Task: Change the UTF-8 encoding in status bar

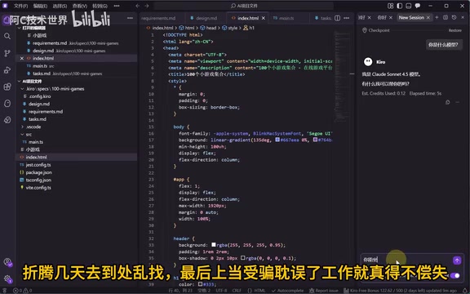Action: (221, 291)
